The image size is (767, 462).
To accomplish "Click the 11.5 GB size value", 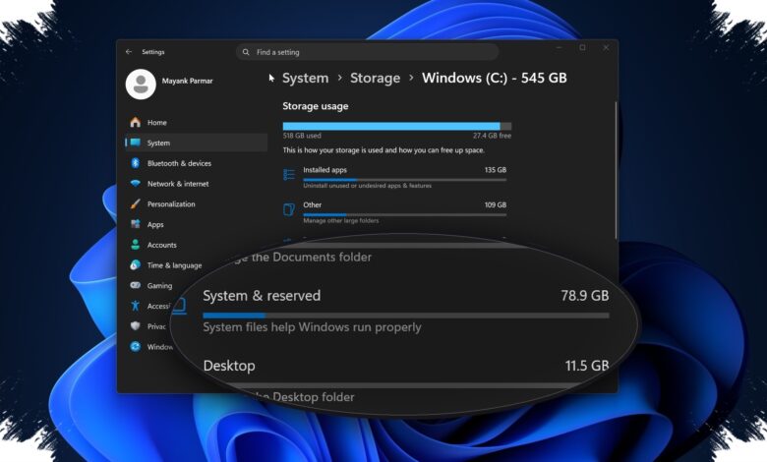I will [587, 366].
